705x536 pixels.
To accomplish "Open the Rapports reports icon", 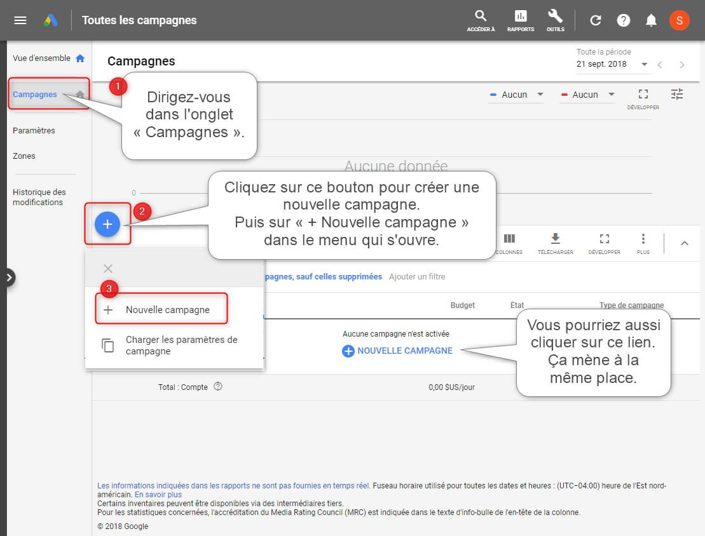I will 521,21.
